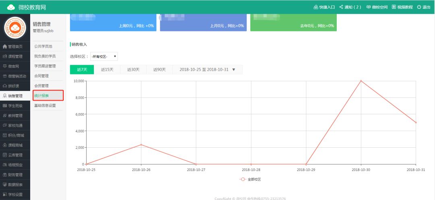Click the purple 上月0元 card
The image size is (435, 200).
pyautogui.click(x=203, y=23)
